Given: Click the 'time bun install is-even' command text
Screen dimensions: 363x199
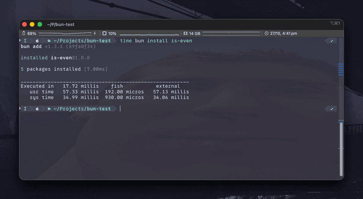Looking at the screenshot, I should tap(156, 41).
